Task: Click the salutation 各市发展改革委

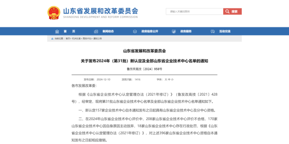Action: [84, 86]
